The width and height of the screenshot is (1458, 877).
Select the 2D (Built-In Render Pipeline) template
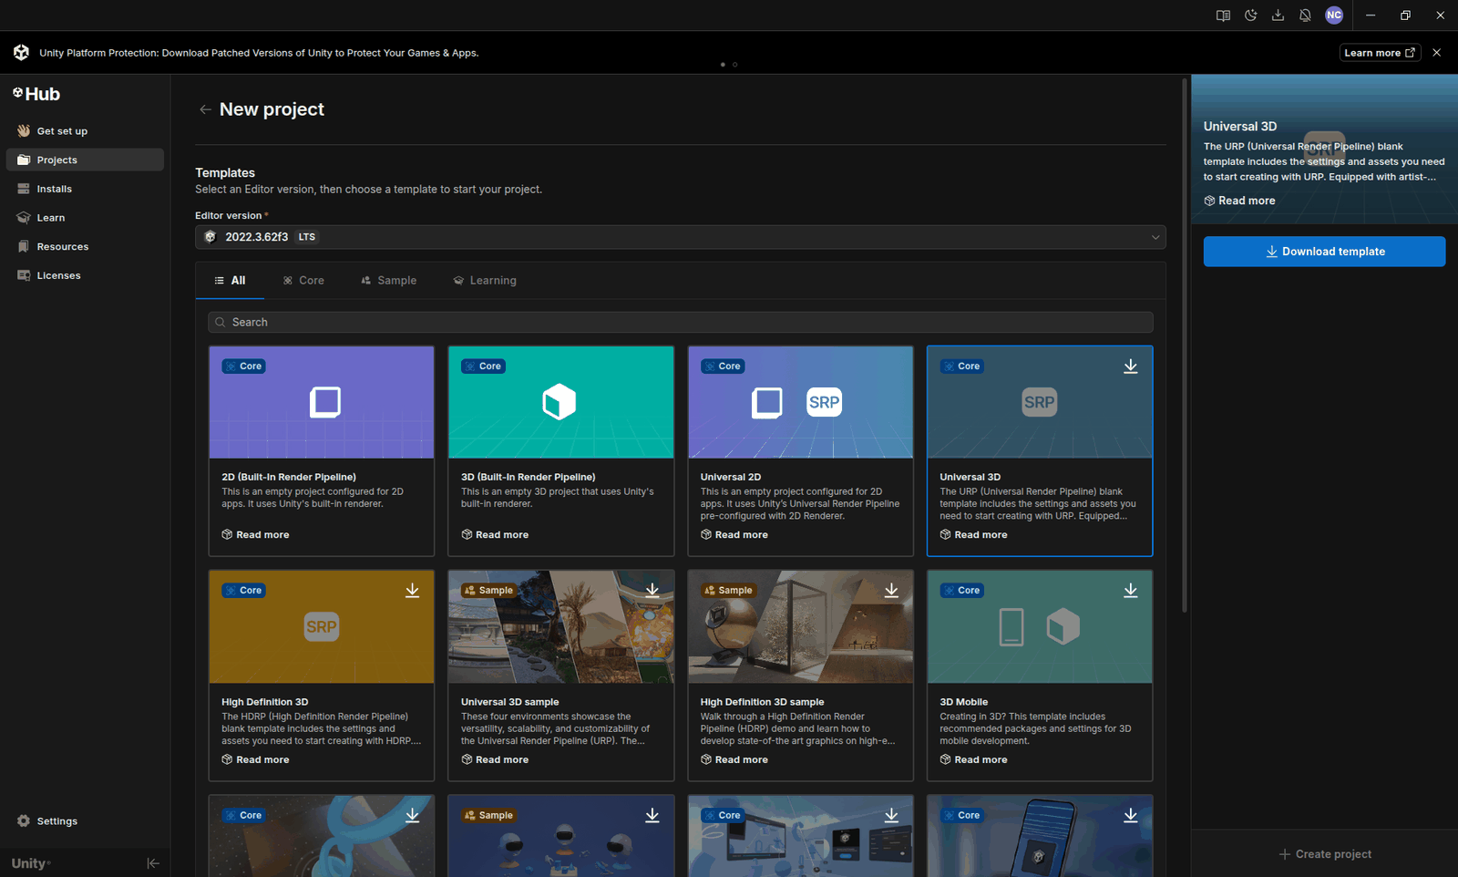click(x=322, y=450)
